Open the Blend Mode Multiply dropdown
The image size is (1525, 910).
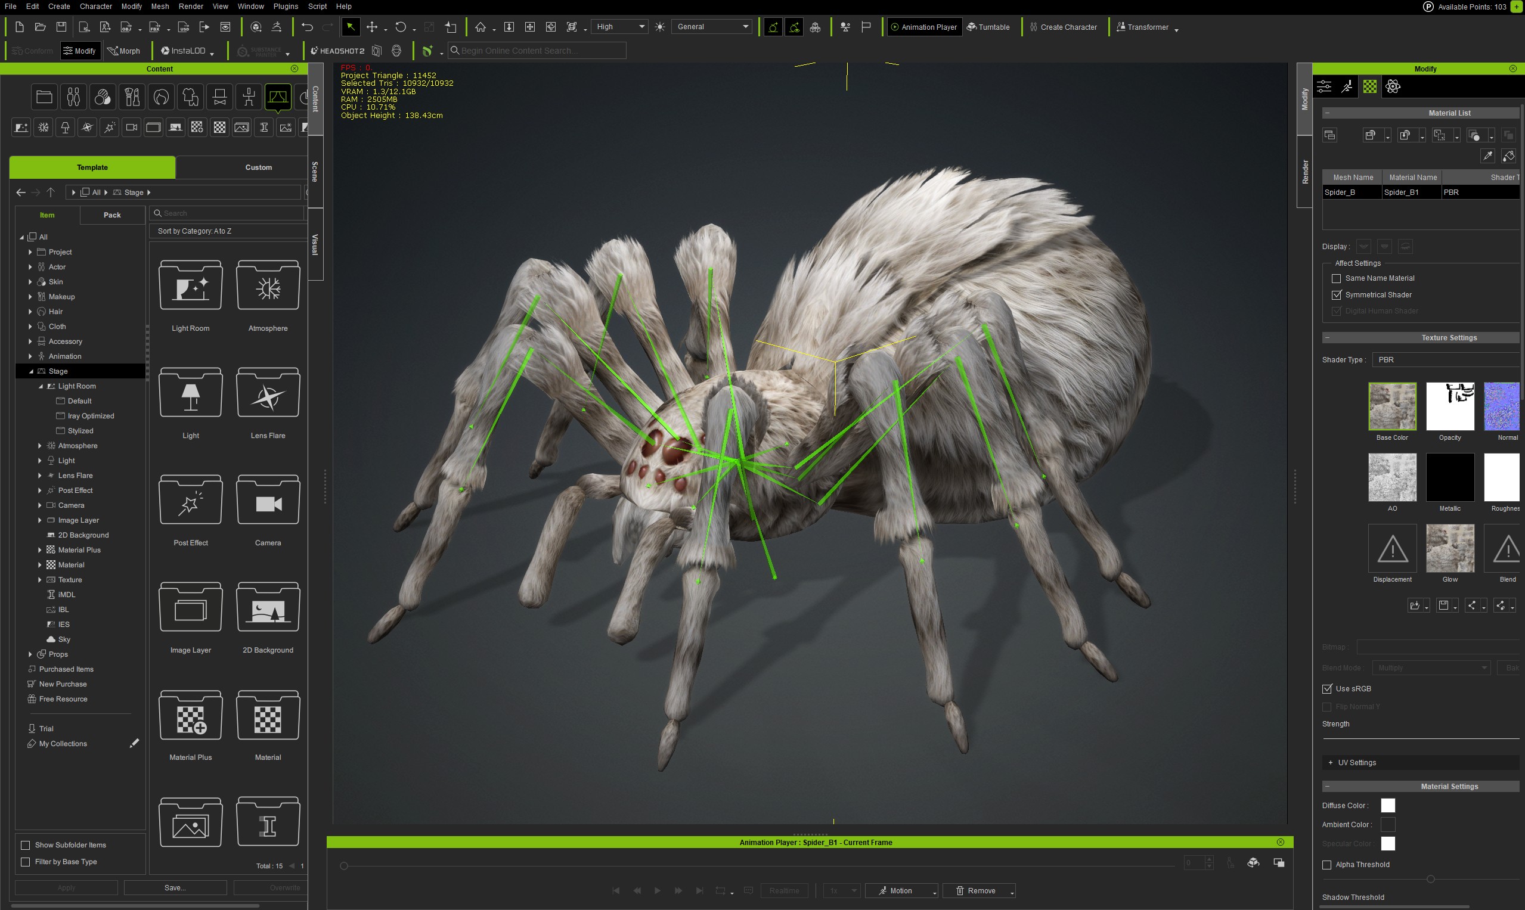[1430, 668]
